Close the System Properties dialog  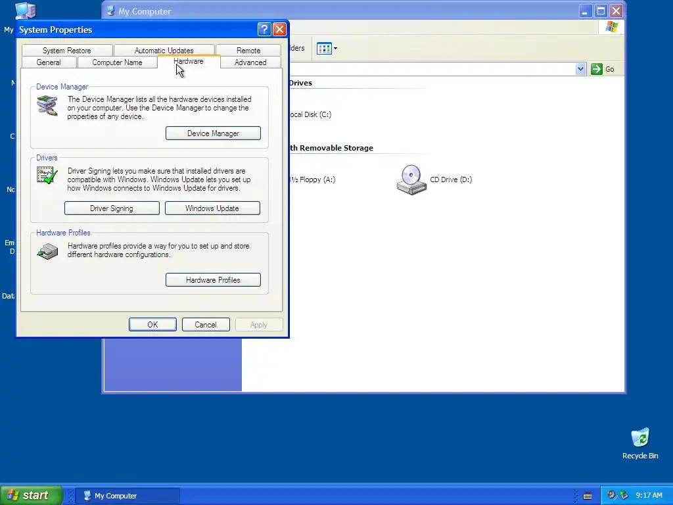279,29
